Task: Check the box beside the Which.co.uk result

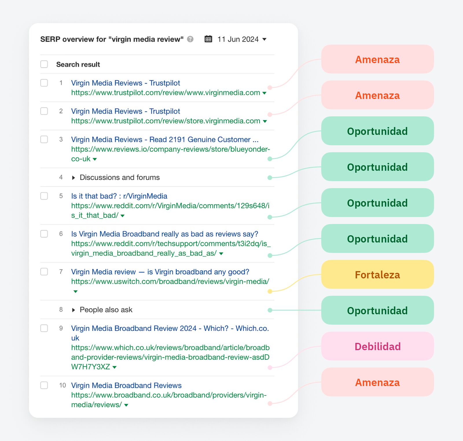Action: click(x=44, y=328)
